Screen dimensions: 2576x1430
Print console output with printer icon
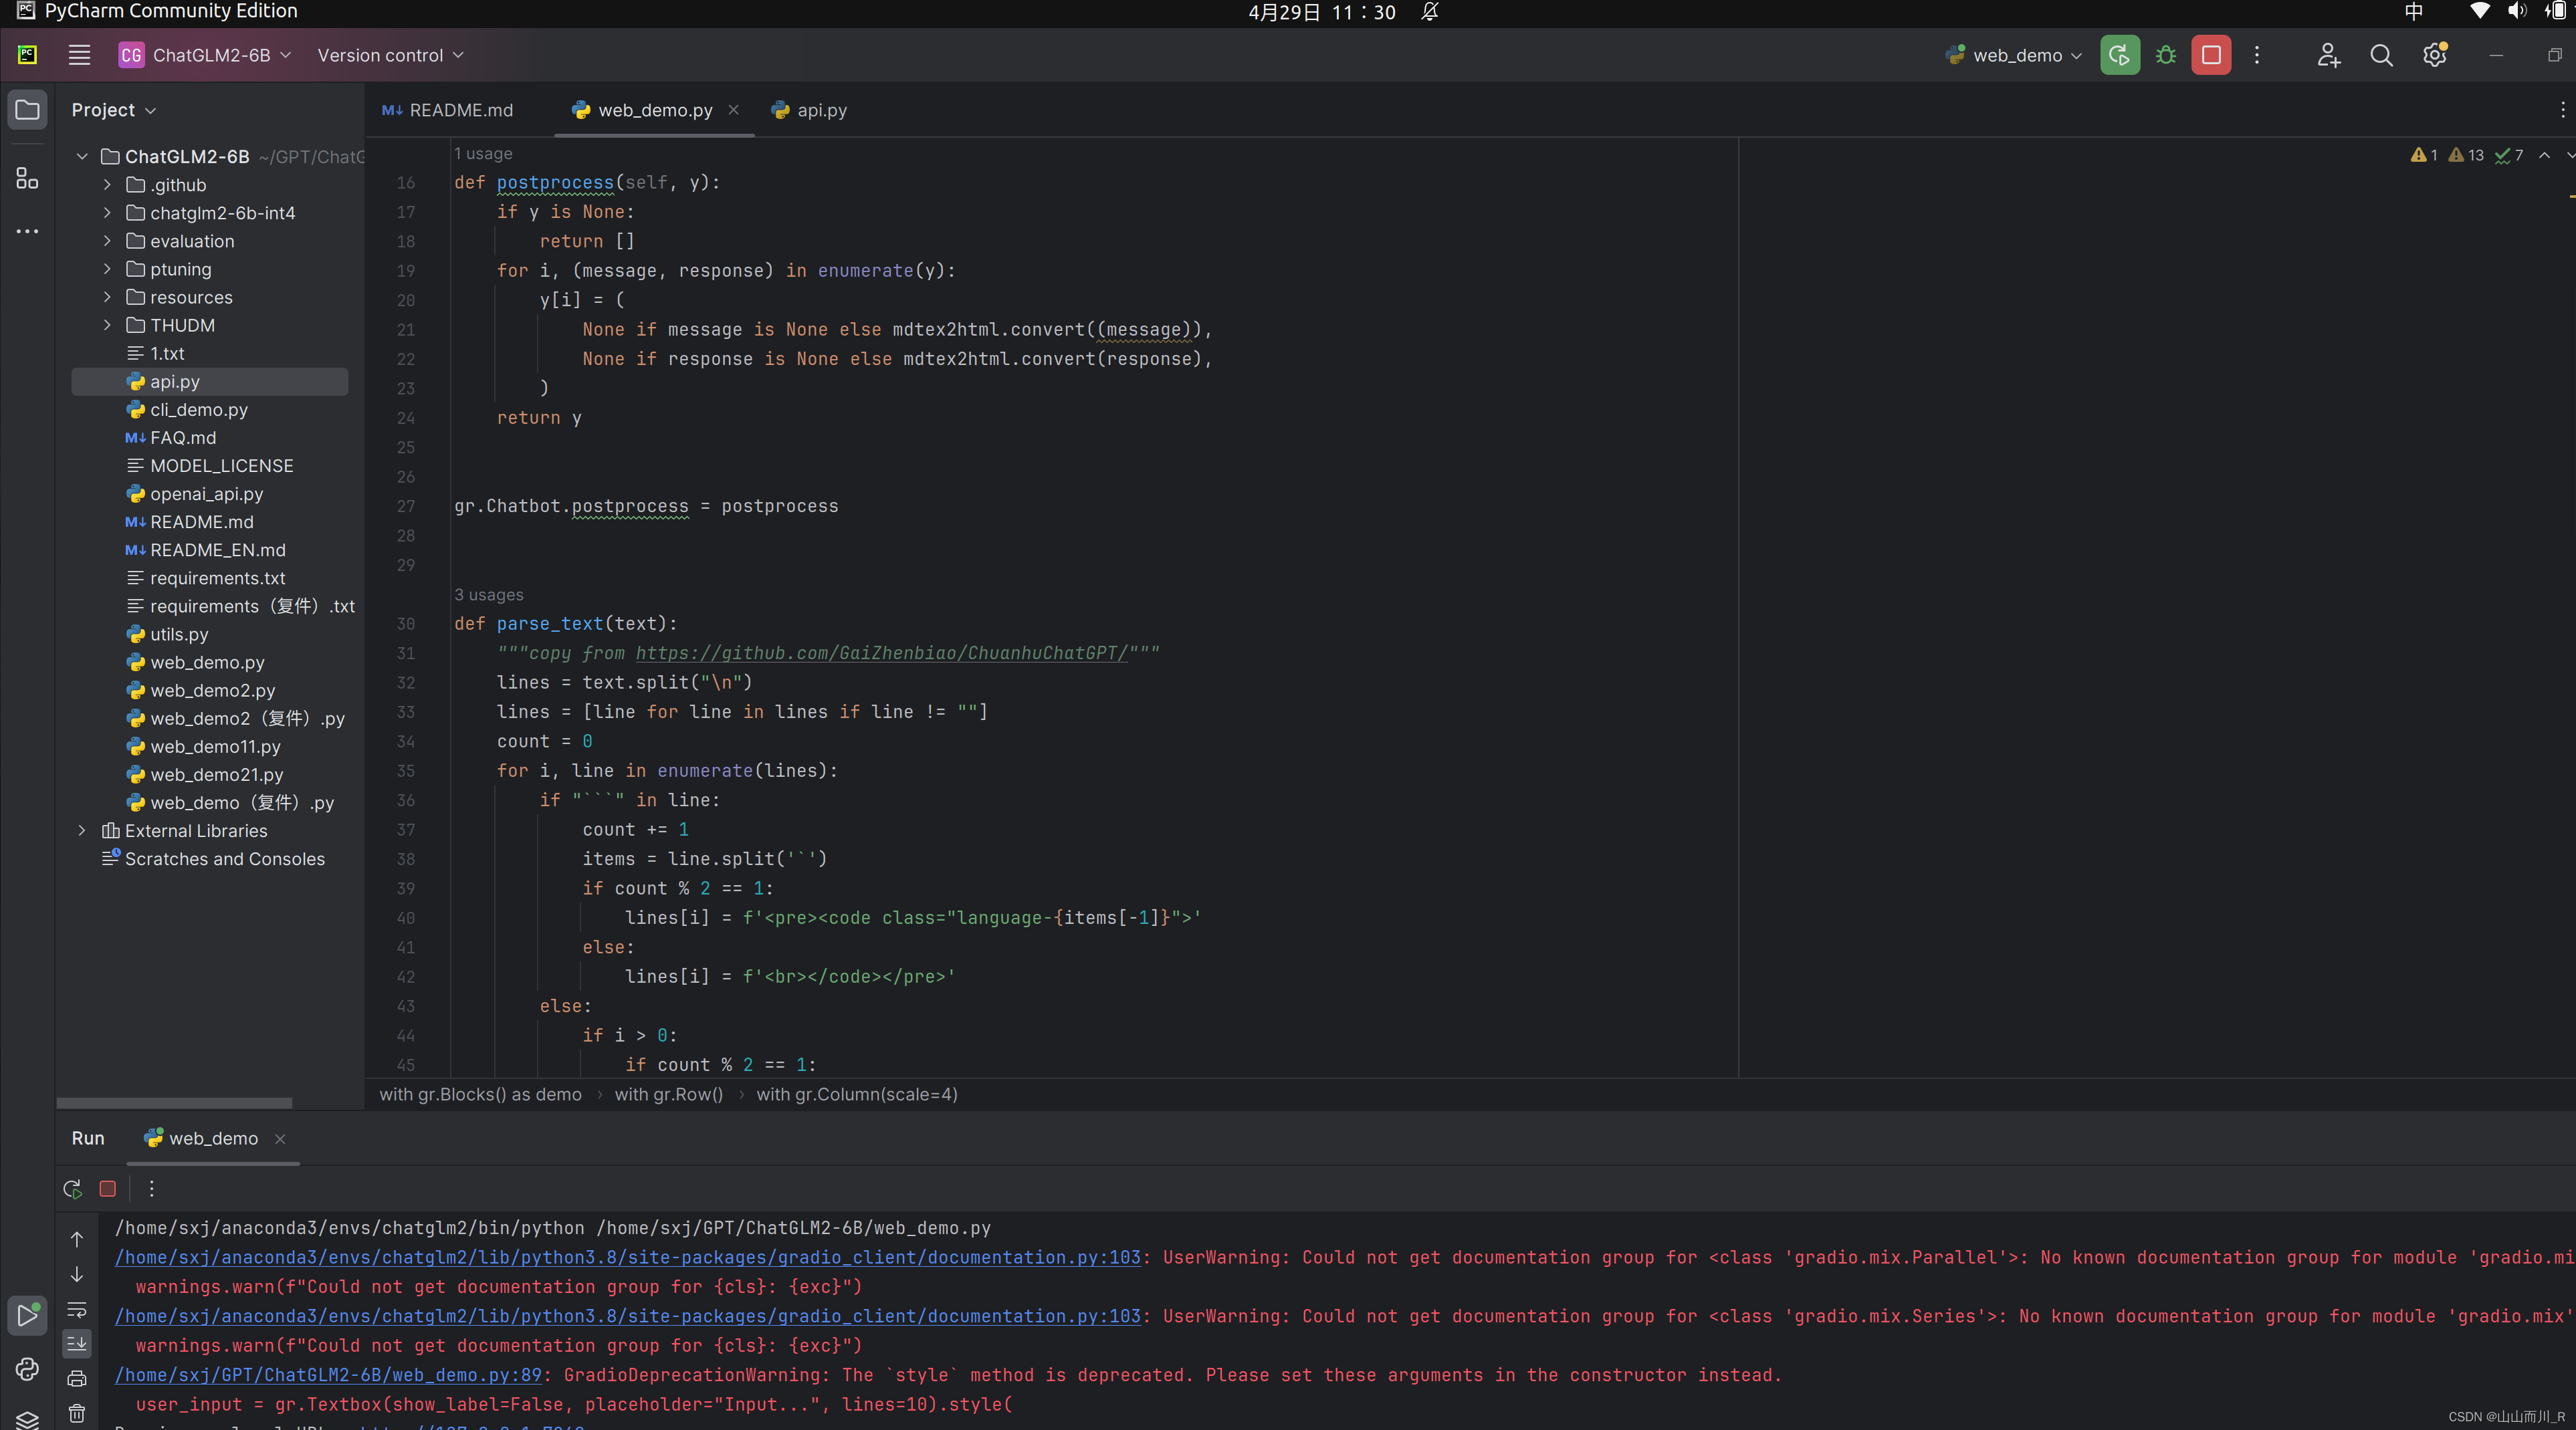77,1379
